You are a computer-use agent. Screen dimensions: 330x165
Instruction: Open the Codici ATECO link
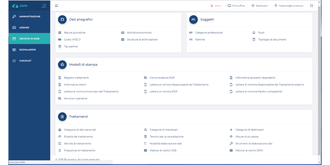pos(72,40)
